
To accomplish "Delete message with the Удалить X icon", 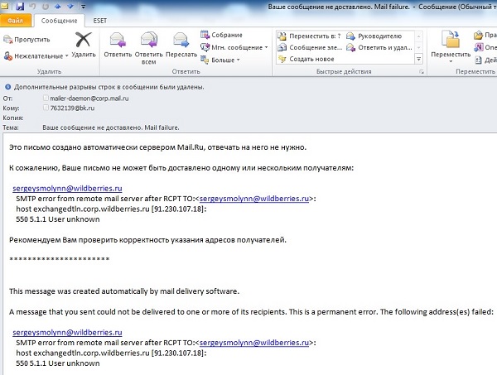I will [x=84, y=45].
